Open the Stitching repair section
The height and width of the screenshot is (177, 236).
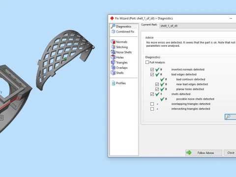point(119,47)
